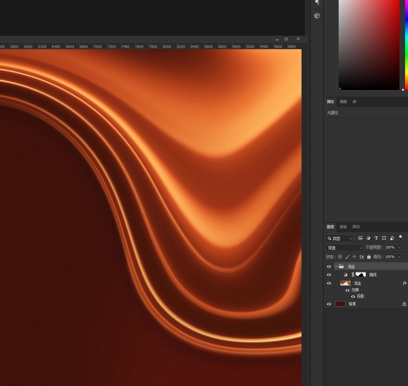Image resolution: width=408 pixels, height=386 pixels.
Task: Filter layers by smart object icon
Action: click(x=392, y=238)
